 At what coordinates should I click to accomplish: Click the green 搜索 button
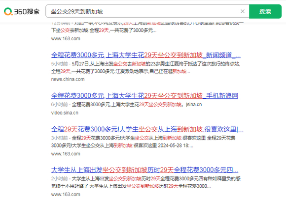[265, 11]
